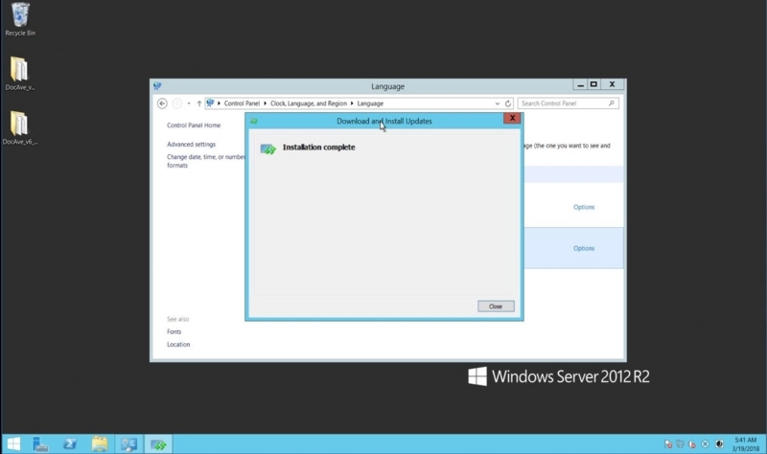Open the Fonts link under See also
The width and height of the screenshot is (767, 454).
pyautogui.click(x=174, y=331)
